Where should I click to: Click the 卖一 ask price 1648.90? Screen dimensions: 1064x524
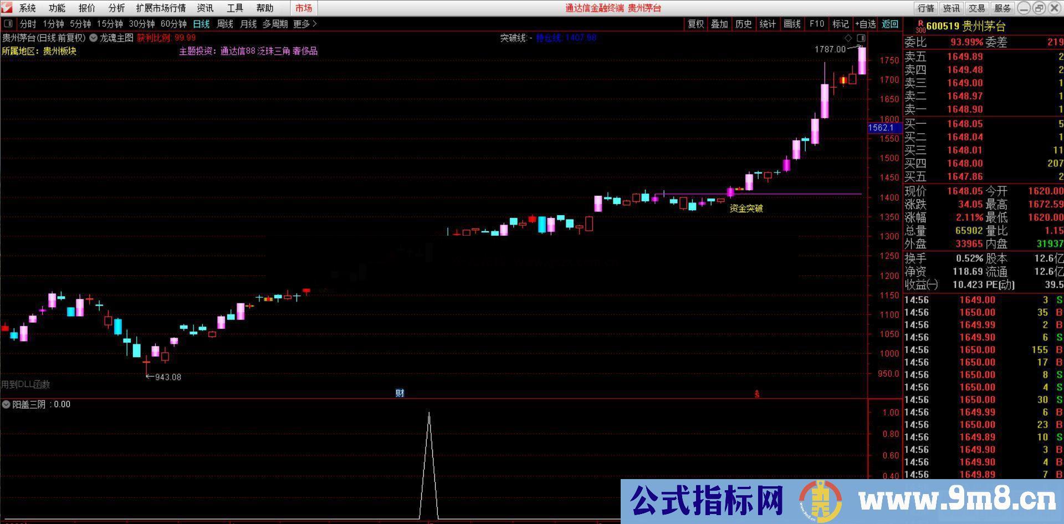point(965,109)
